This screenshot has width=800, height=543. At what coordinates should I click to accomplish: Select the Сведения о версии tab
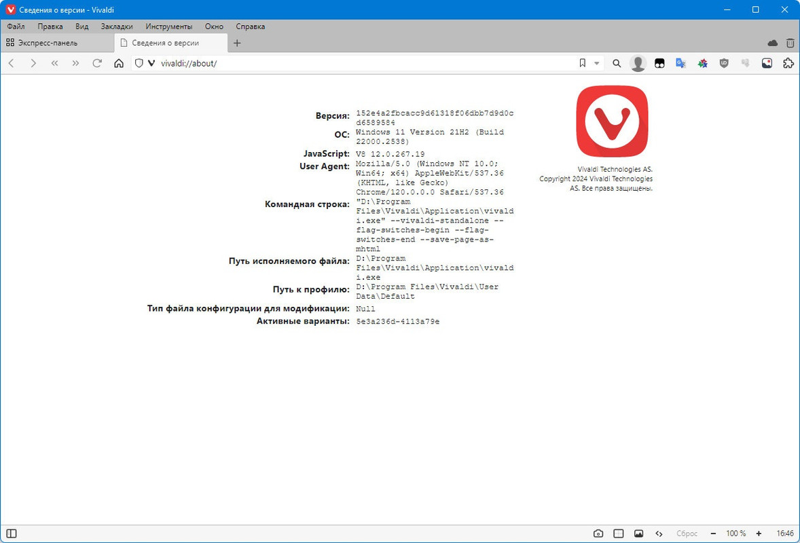point(171,43)
